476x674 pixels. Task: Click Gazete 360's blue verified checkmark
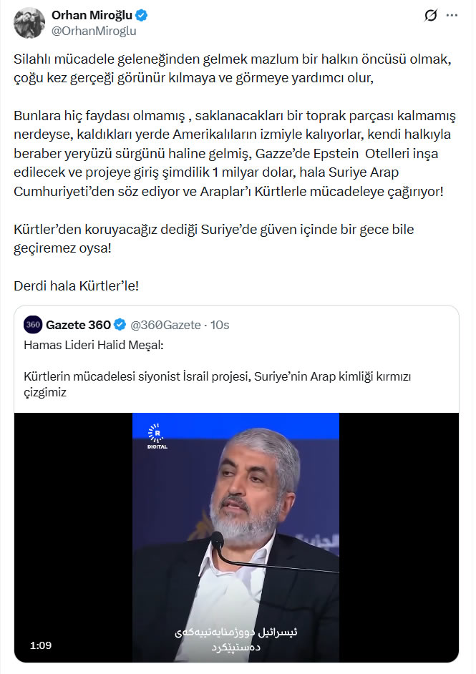tap(120, 325)
